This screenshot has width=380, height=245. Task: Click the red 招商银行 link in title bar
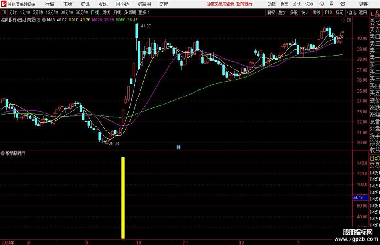coord(244,4)
